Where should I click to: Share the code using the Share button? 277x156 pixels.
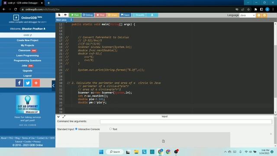tap(113, 15)
